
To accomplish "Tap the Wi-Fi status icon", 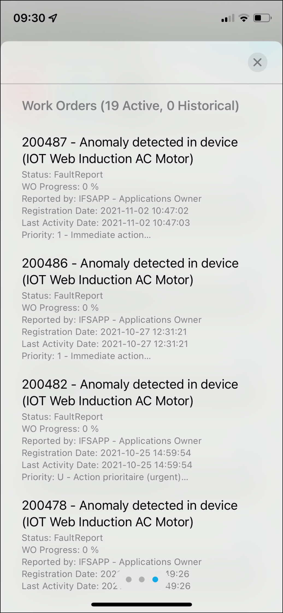I will coord(244,18).
